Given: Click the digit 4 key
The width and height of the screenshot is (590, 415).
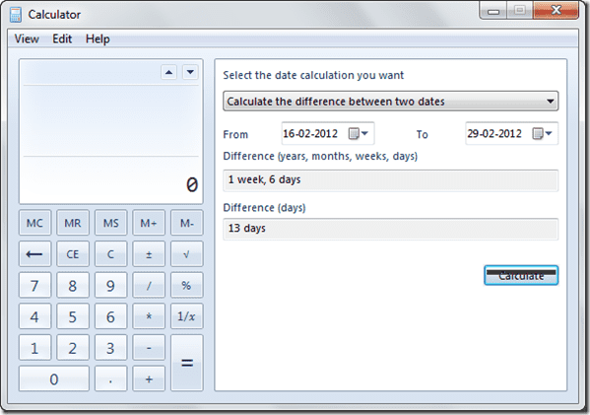Looking at the screenshot, I should coord(34,316).
